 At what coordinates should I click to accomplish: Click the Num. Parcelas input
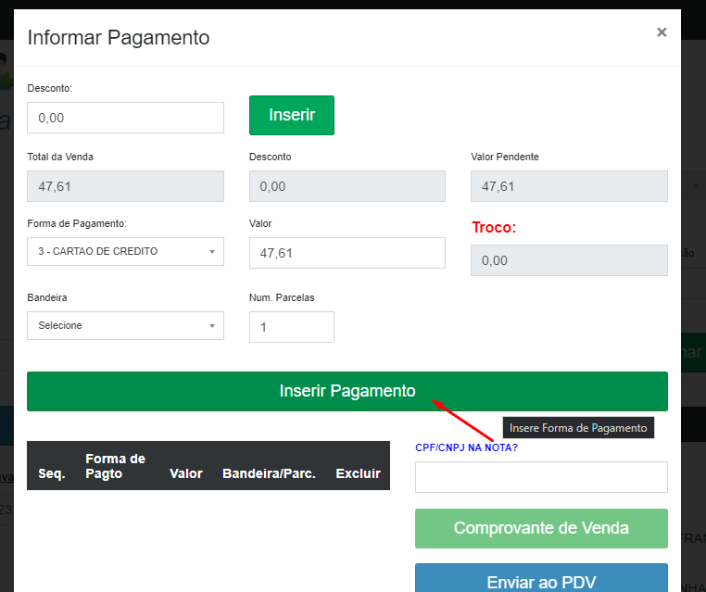291,327
